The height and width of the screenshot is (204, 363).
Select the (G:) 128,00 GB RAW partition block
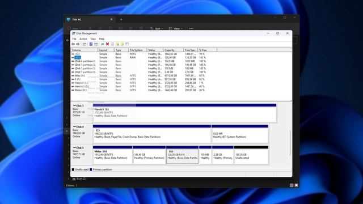click(x=183, y=155)
